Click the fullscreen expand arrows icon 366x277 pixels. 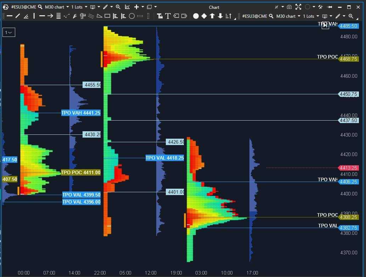click(x=298, y=7)
